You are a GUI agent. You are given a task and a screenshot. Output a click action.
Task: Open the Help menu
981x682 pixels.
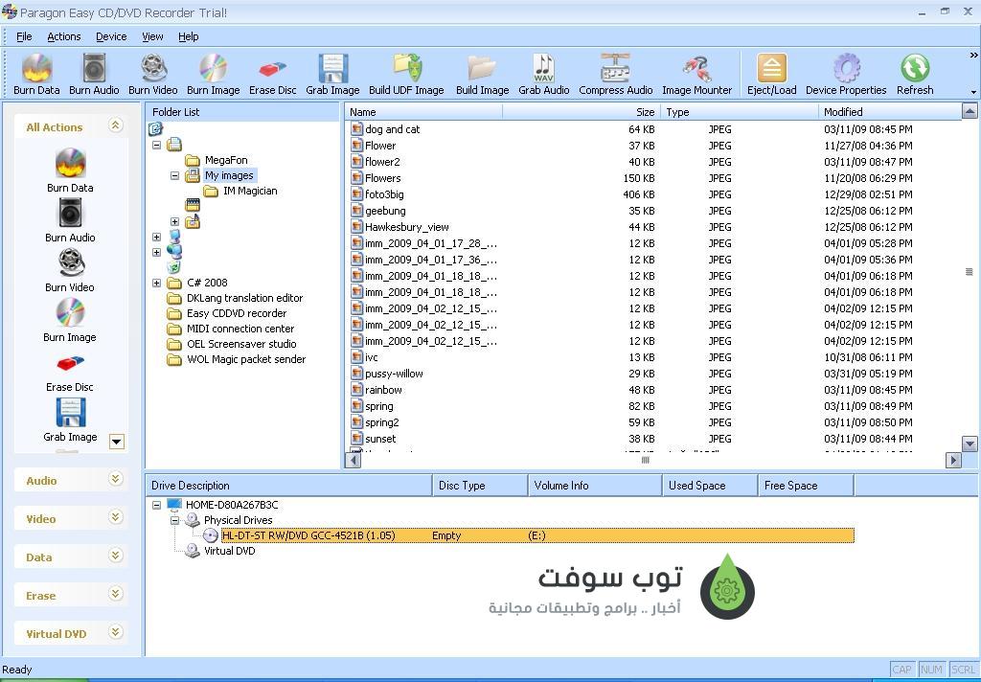[189, 36]
